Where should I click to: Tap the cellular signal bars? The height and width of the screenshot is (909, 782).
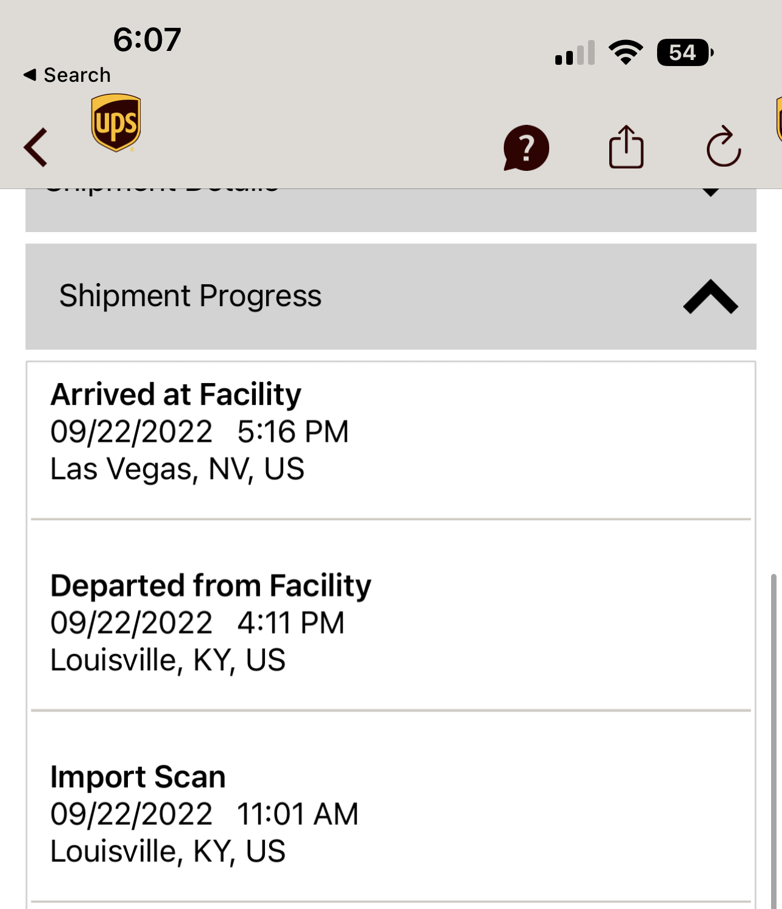(575, 53)
